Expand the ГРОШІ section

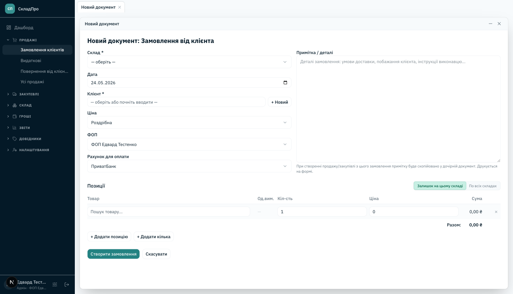[x=8, y=116]
